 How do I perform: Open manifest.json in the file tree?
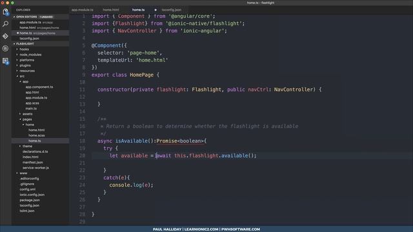(32, 162)
